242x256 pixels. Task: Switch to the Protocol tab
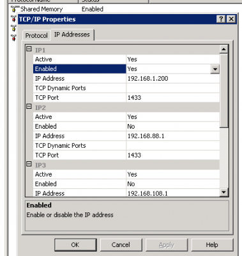pos(36,35)
